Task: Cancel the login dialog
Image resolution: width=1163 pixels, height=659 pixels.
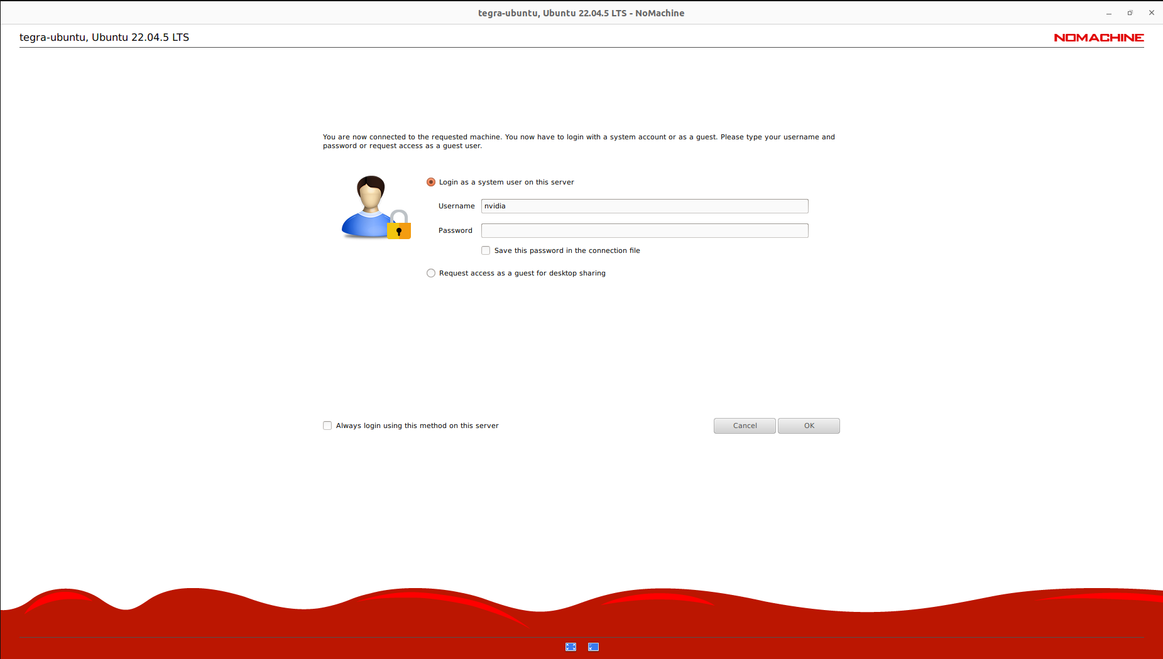Action: coord(745,426)
